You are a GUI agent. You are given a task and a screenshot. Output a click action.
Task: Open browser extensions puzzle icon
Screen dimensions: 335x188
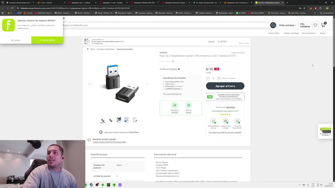[320, 8]
